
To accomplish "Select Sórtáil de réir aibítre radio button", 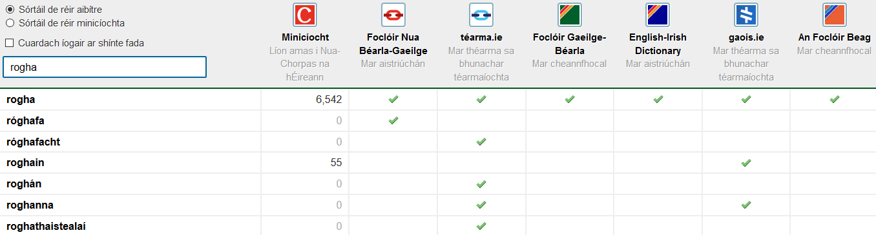I will (10, 10).
